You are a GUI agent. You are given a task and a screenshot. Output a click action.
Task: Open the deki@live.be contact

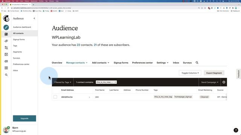67,97
